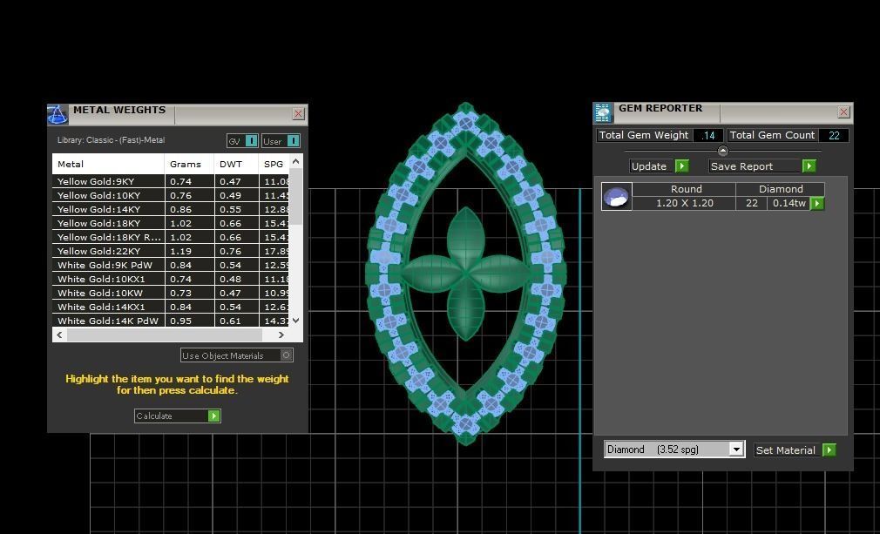The width and height of the screenshot is (880, 534).
Task: Click the green arrow next to Save Report
Action: coord(809,166)
